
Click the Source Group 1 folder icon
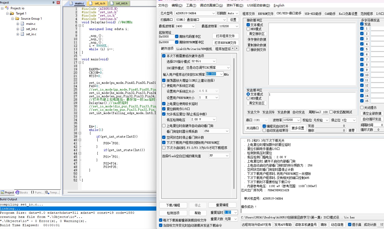pyautogui.click(x=17, y=19)
